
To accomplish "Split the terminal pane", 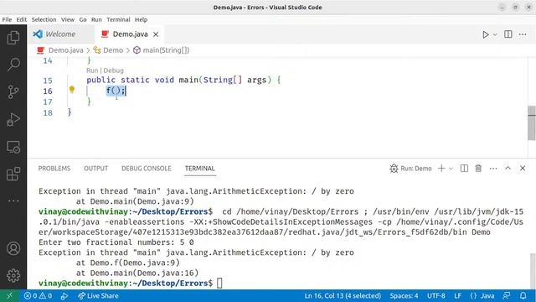I will pos(464,169).
